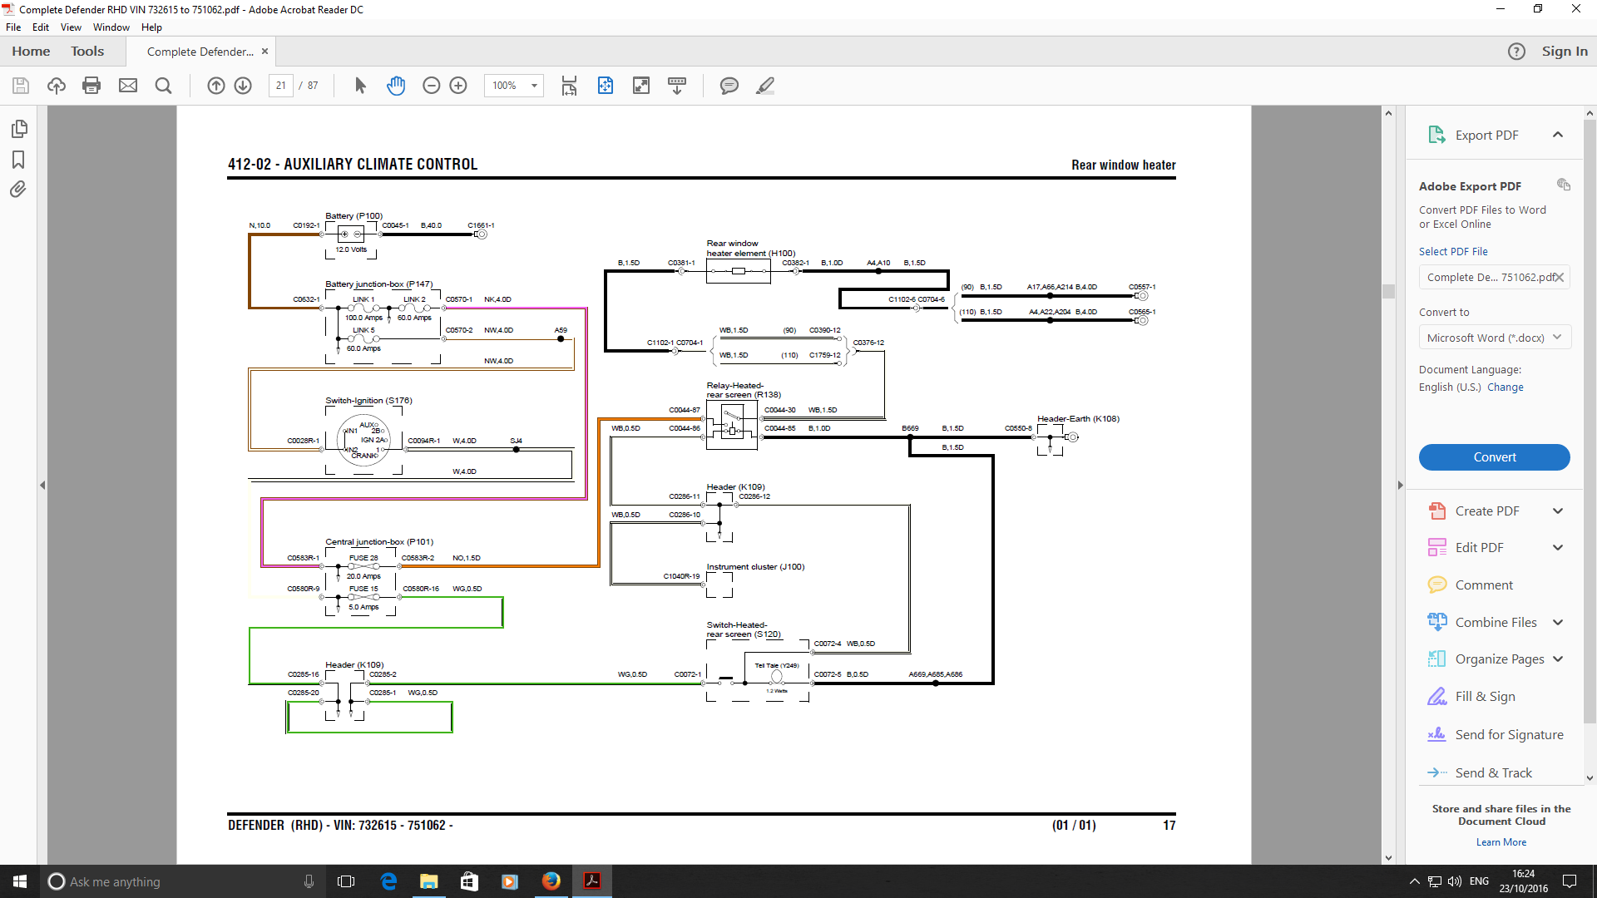
Task: Click the fit one full page icon
Action: coord(606,86)
